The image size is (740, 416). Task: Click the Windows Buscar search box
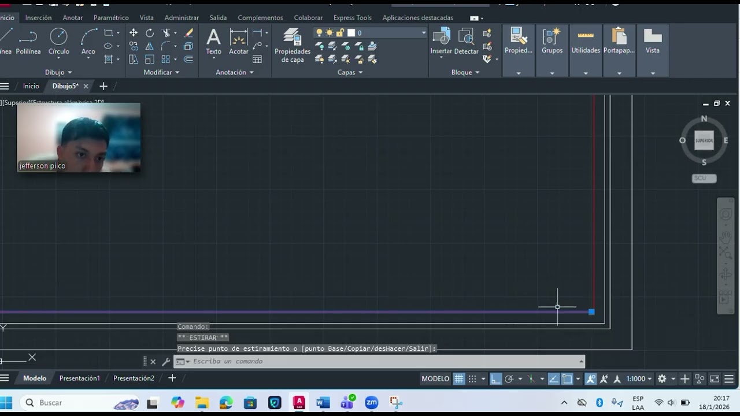tap(80, 403)
